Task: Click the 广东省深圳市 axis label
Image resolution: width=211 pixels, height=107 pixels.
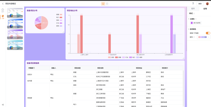Action: click(113, 55)
